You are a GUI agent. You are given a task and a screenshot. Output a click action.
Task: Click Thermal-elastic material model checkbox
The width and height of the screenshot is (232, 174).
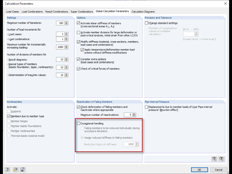(x=9, y=136)
